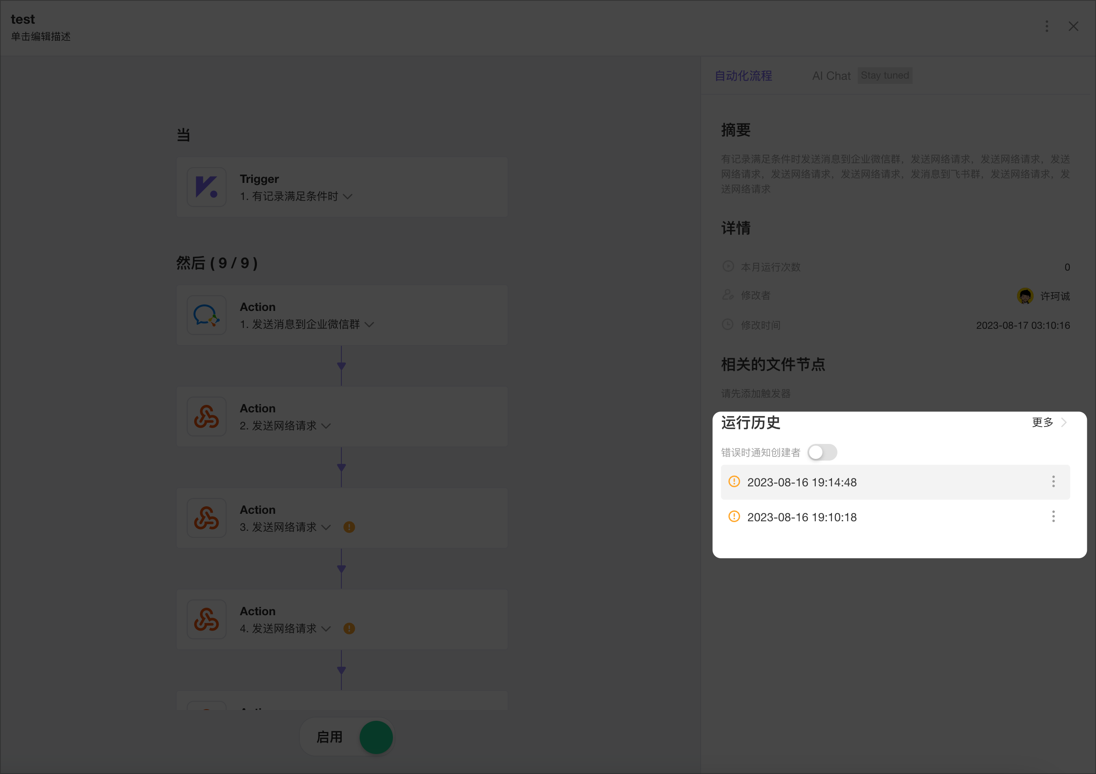Select the Trigger node's Vika icon
This screenshot has height=774, width=1096.
(x=207, y=187)
